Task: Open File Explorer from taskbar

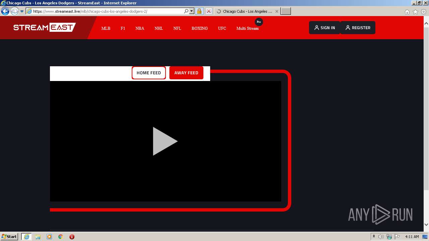Action: [x=38, y=237]
